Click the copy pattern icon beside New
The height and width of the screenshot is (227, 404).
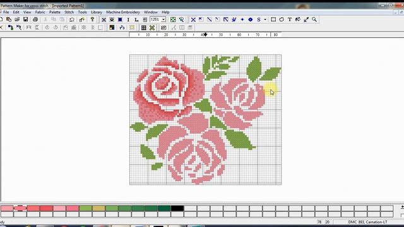9,20
